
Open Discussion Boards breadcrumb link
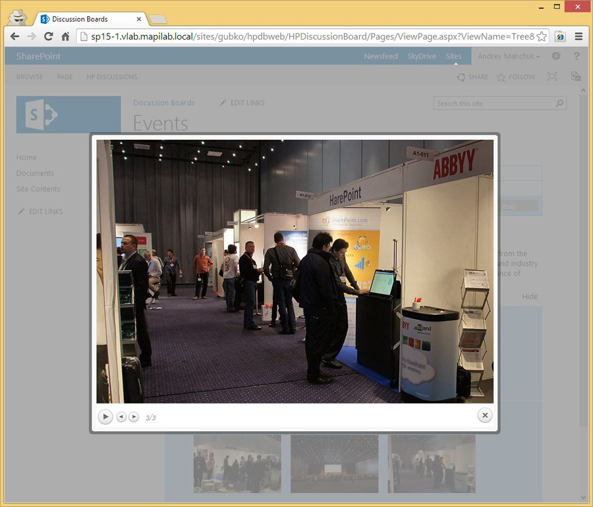point(164,103)
